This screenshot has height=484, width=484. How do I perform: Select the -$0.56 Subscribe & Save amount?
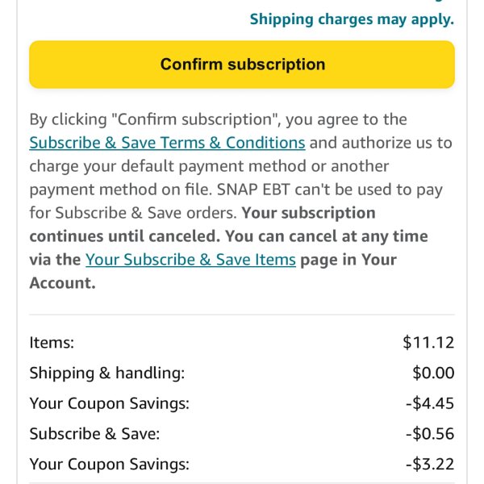[x=430, y=434]
